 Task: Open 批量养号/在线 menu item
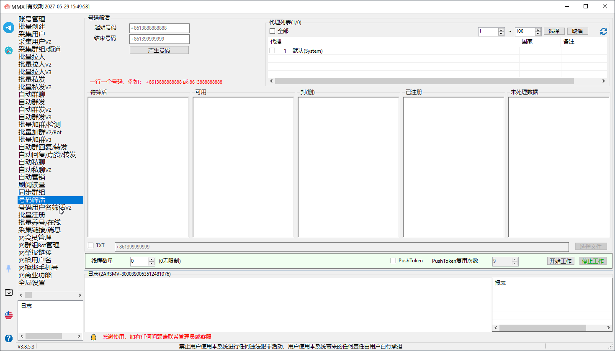(x=39, y=223)
